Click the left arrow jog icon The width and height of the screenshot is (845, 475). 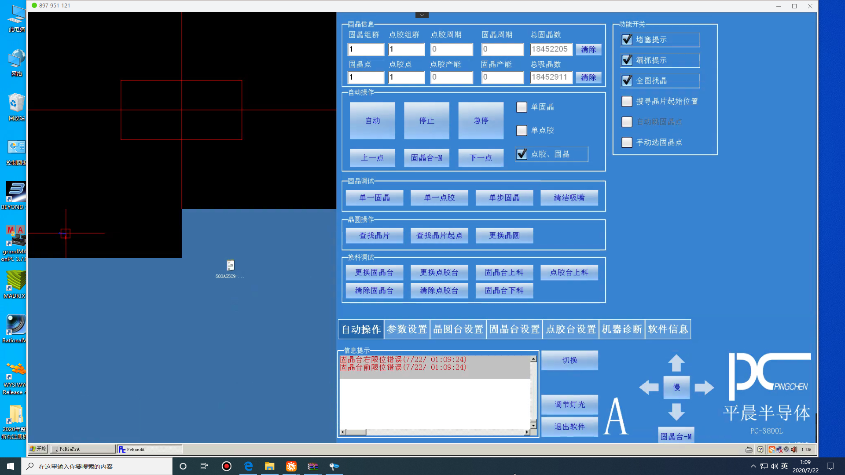coord(649,387)
